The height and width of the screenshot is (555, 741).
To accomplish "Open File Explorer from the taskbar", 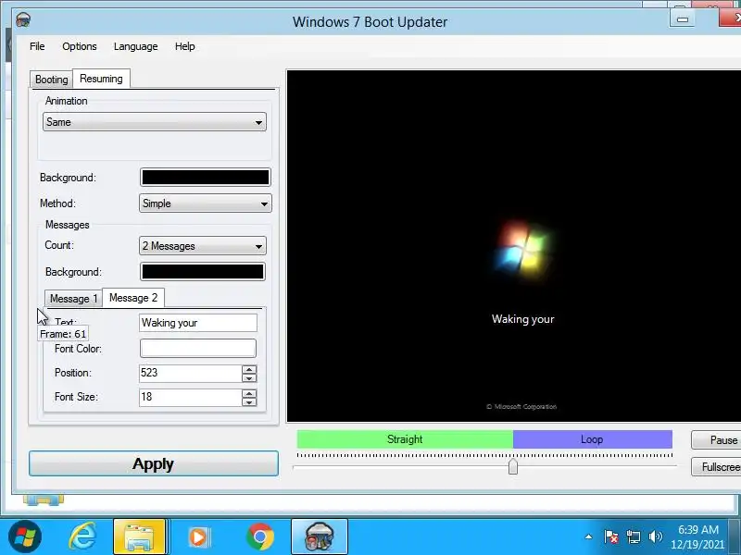I will 140,536.
